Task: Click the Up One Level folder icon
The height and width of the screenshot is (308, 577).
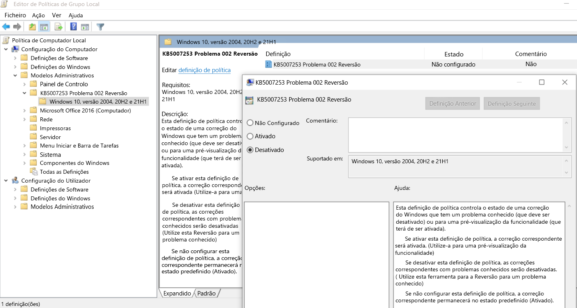Action: click(x=32, y=27)
